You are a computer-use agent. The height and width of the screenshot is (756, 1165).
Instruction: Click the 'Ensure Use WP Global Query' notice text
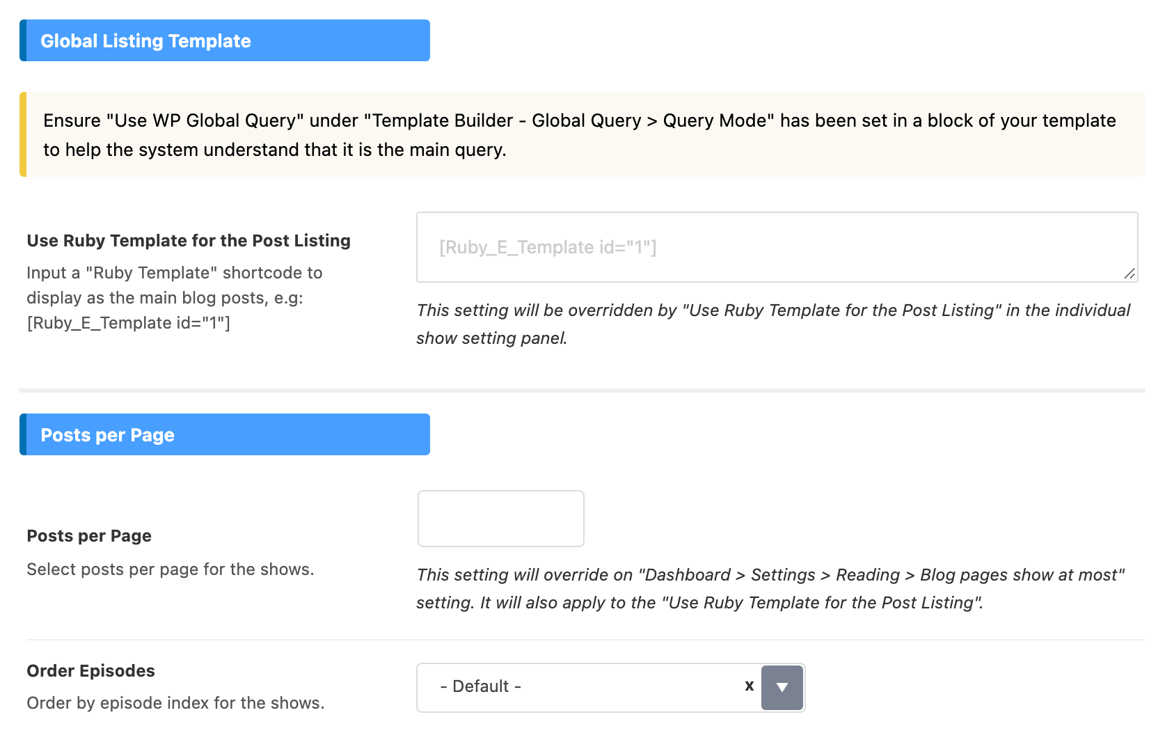pyautogui.click(x=580, y=135)
